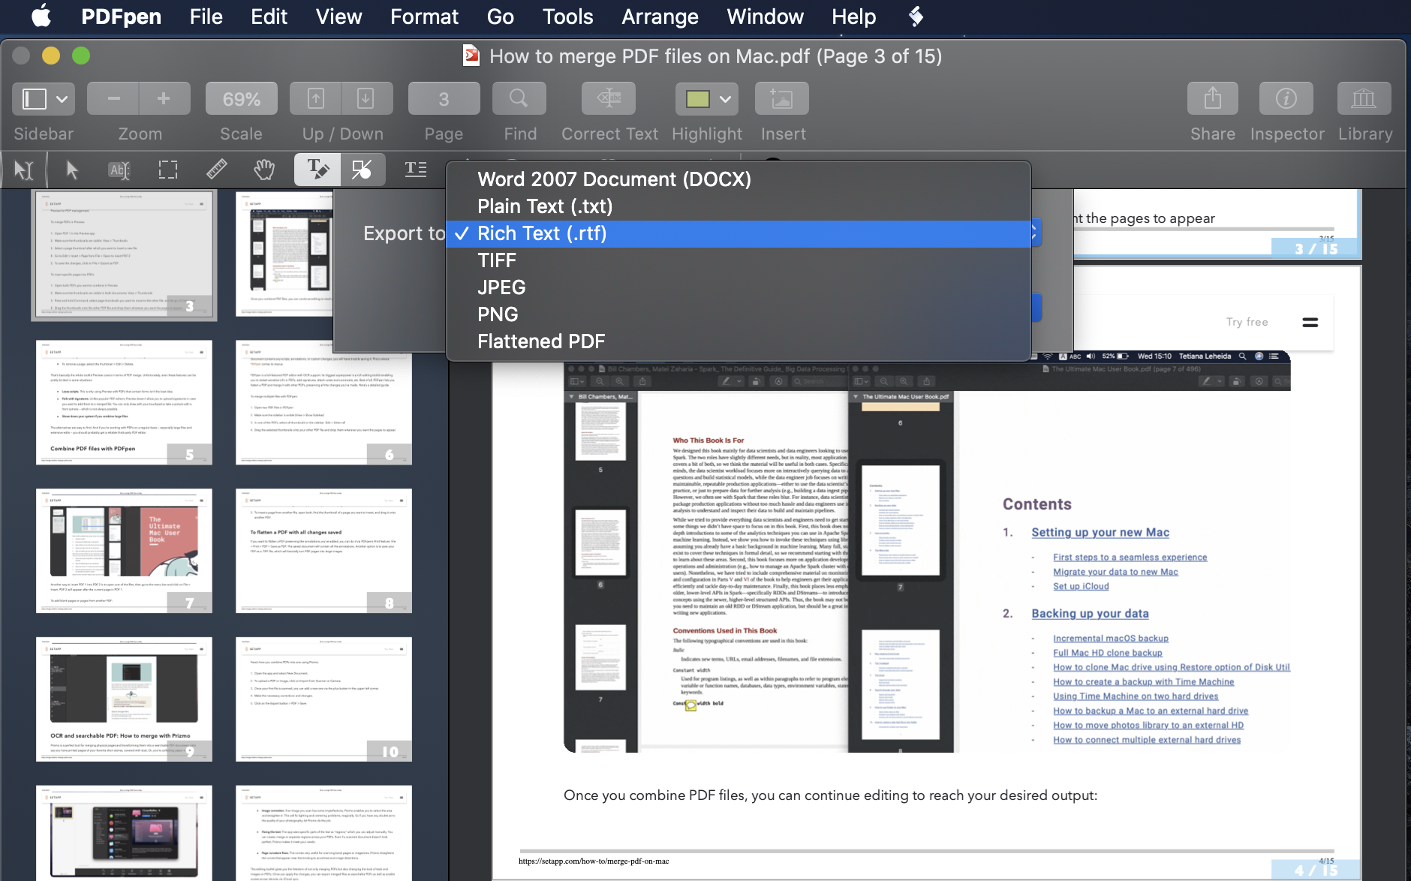Screen dimensions: 1411x881
Task: Click the Correct Text toolbar icon
Action: click(x=608, y=99)
